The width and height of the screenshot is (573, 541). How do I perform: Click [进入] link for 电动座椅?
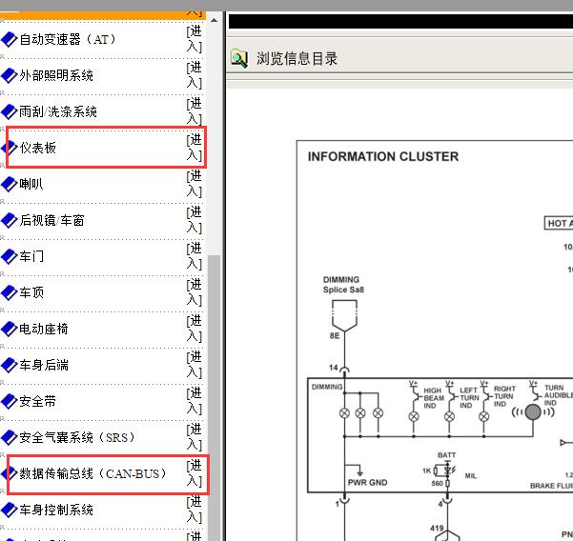click(194, 329)
